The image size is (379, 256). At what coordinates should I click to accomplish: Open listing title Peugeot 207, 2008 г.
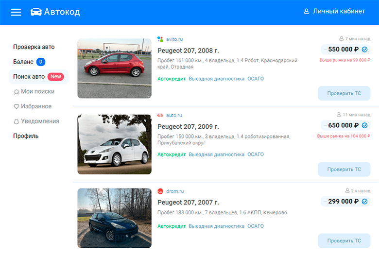[x=188, y=51]
